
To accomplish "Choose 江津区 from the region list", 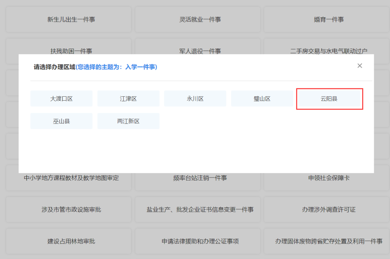I will click(128, 98).
